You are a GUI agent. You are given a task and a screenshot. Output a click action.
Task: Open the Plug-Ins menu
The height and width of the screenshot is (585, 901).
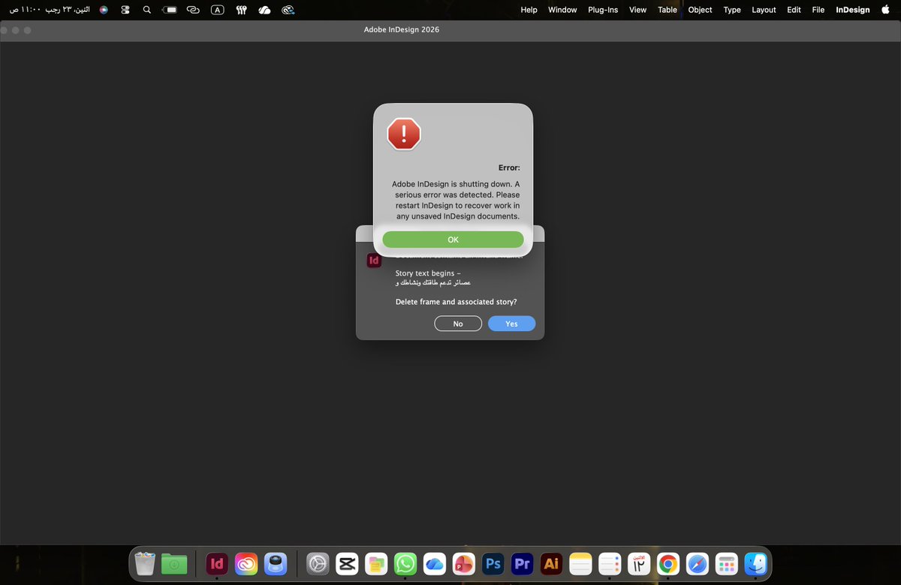point(603,10)
